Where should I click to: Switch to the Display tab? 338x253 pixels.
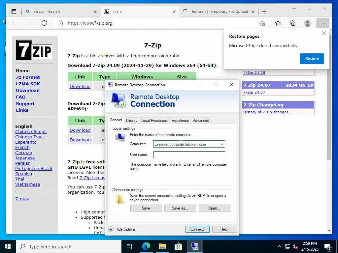(x=131, y=121)
